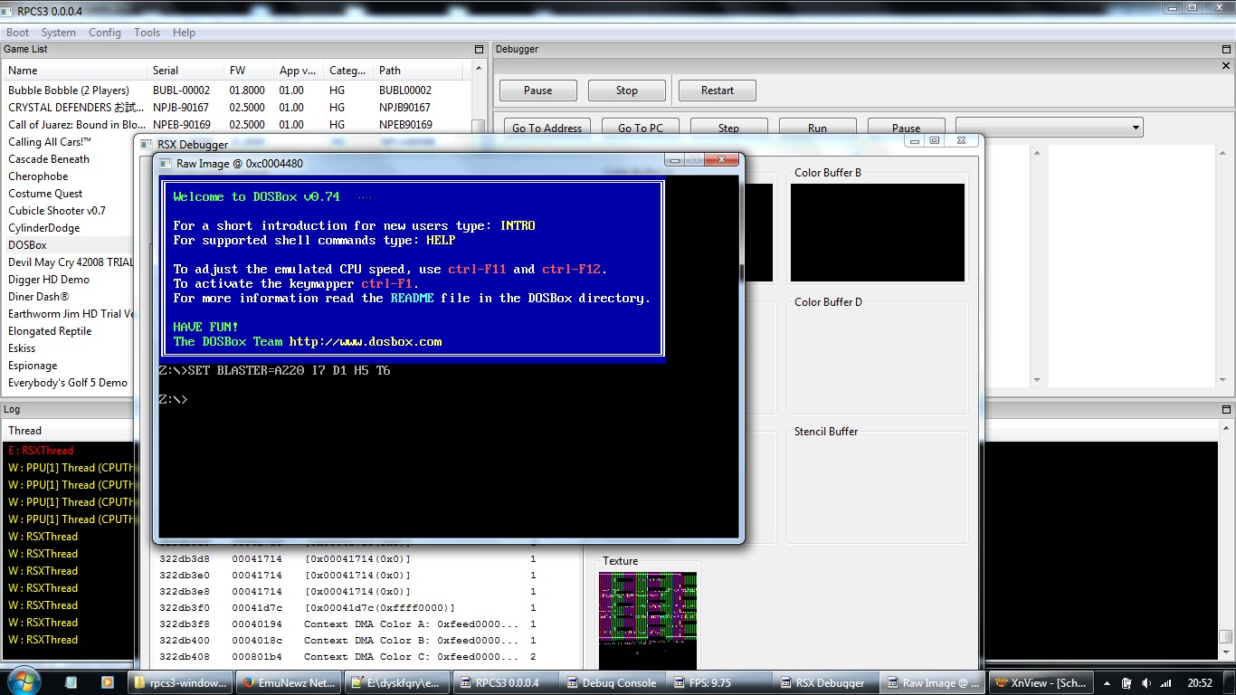Viewport: 1236px width, 695px height.
Task: Open the Config menu
Action: 104,33
